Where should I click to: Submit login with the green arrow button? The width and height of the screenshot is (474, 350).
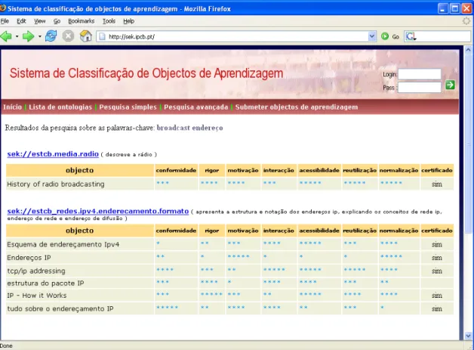click(450, 85)
